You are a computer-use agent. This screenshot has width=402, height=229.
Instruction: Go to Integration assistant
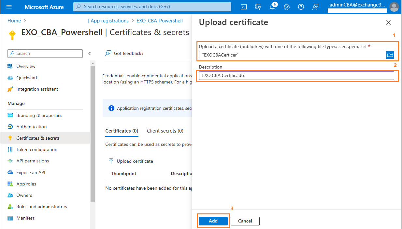click(x=37, y=89)
